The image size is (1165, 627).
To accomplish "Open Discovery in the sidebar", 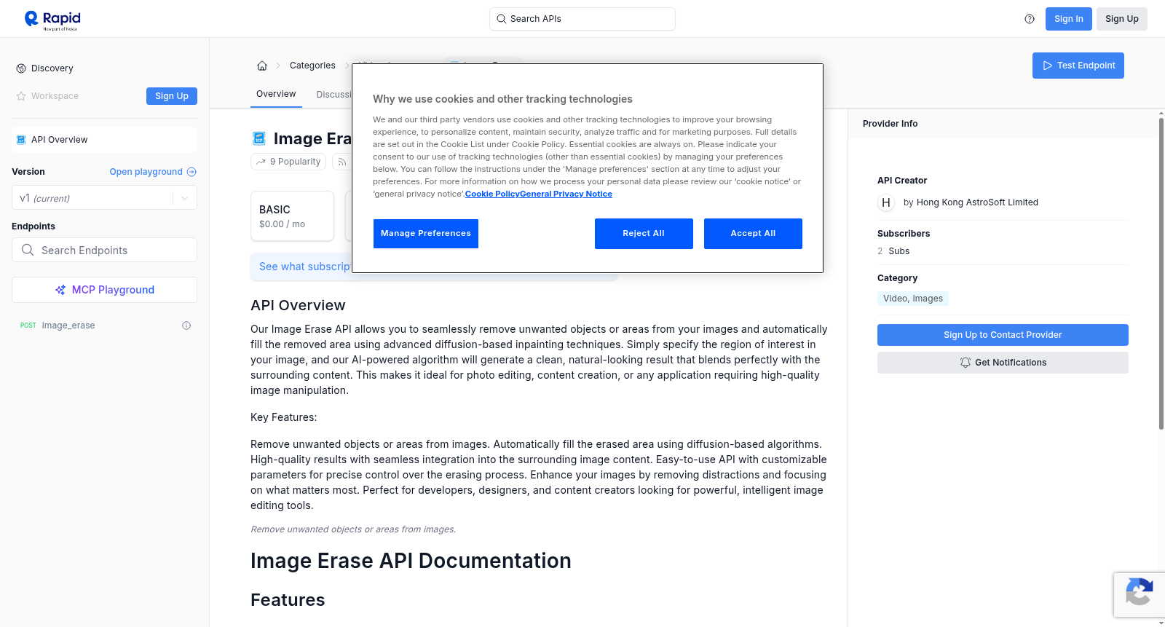I will [x=52, y=68].
